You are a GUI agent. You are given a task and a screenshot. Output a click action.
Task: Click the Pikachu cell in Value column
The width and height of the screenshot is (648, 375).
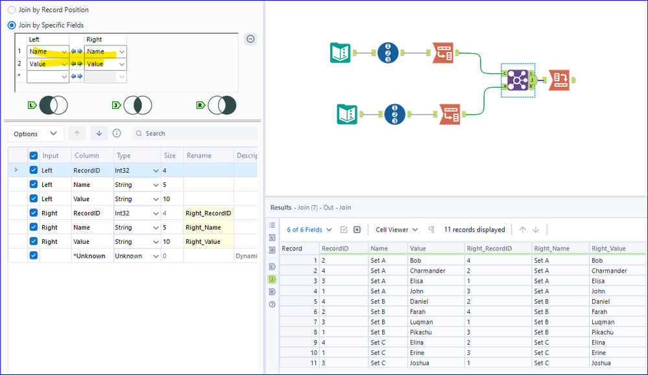click(x=436, y=332)
